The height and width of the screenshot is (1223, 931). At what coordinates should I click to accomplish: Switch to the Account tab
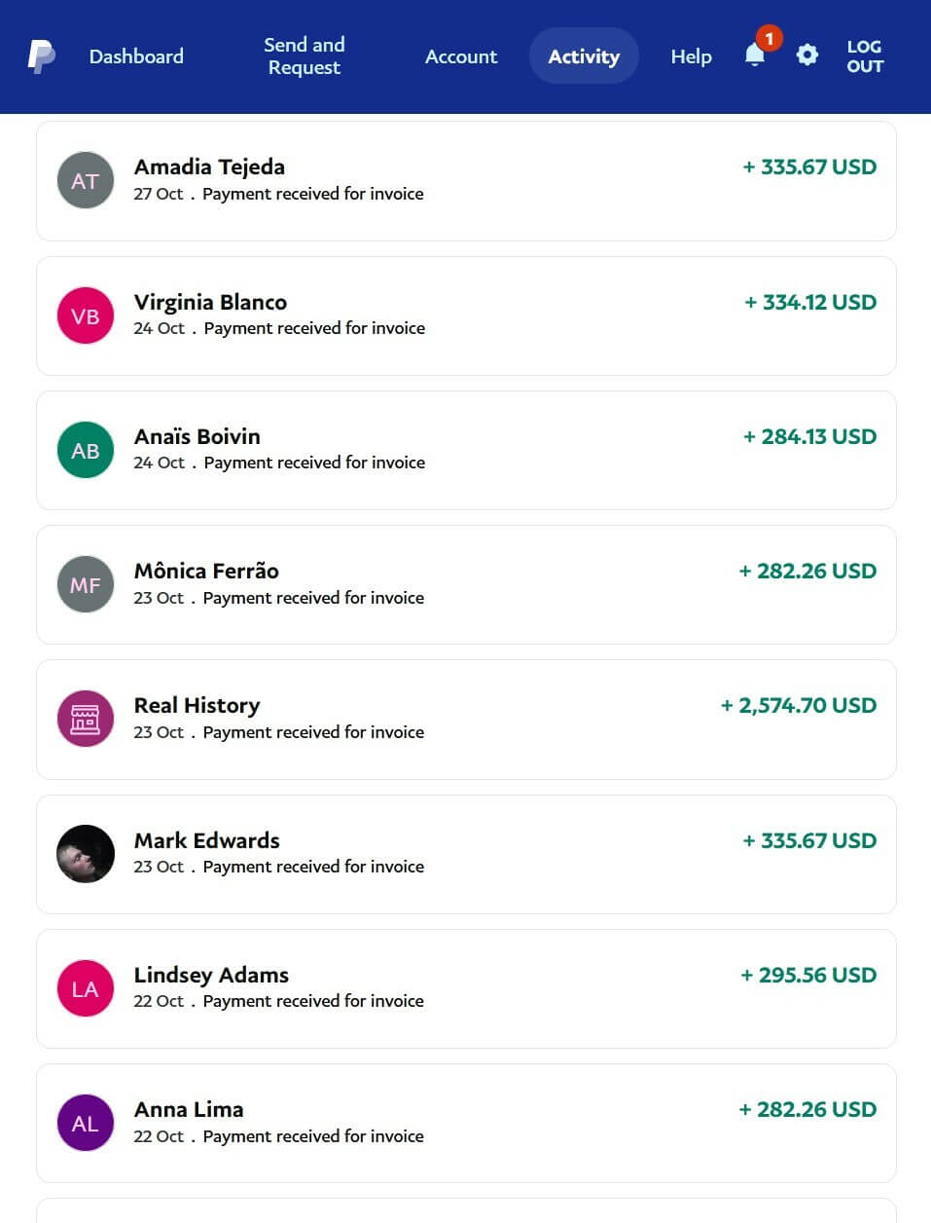(x=461, y=56)
